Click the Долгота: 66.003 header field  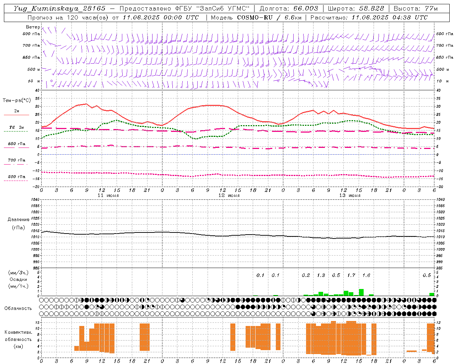point(289,9)
